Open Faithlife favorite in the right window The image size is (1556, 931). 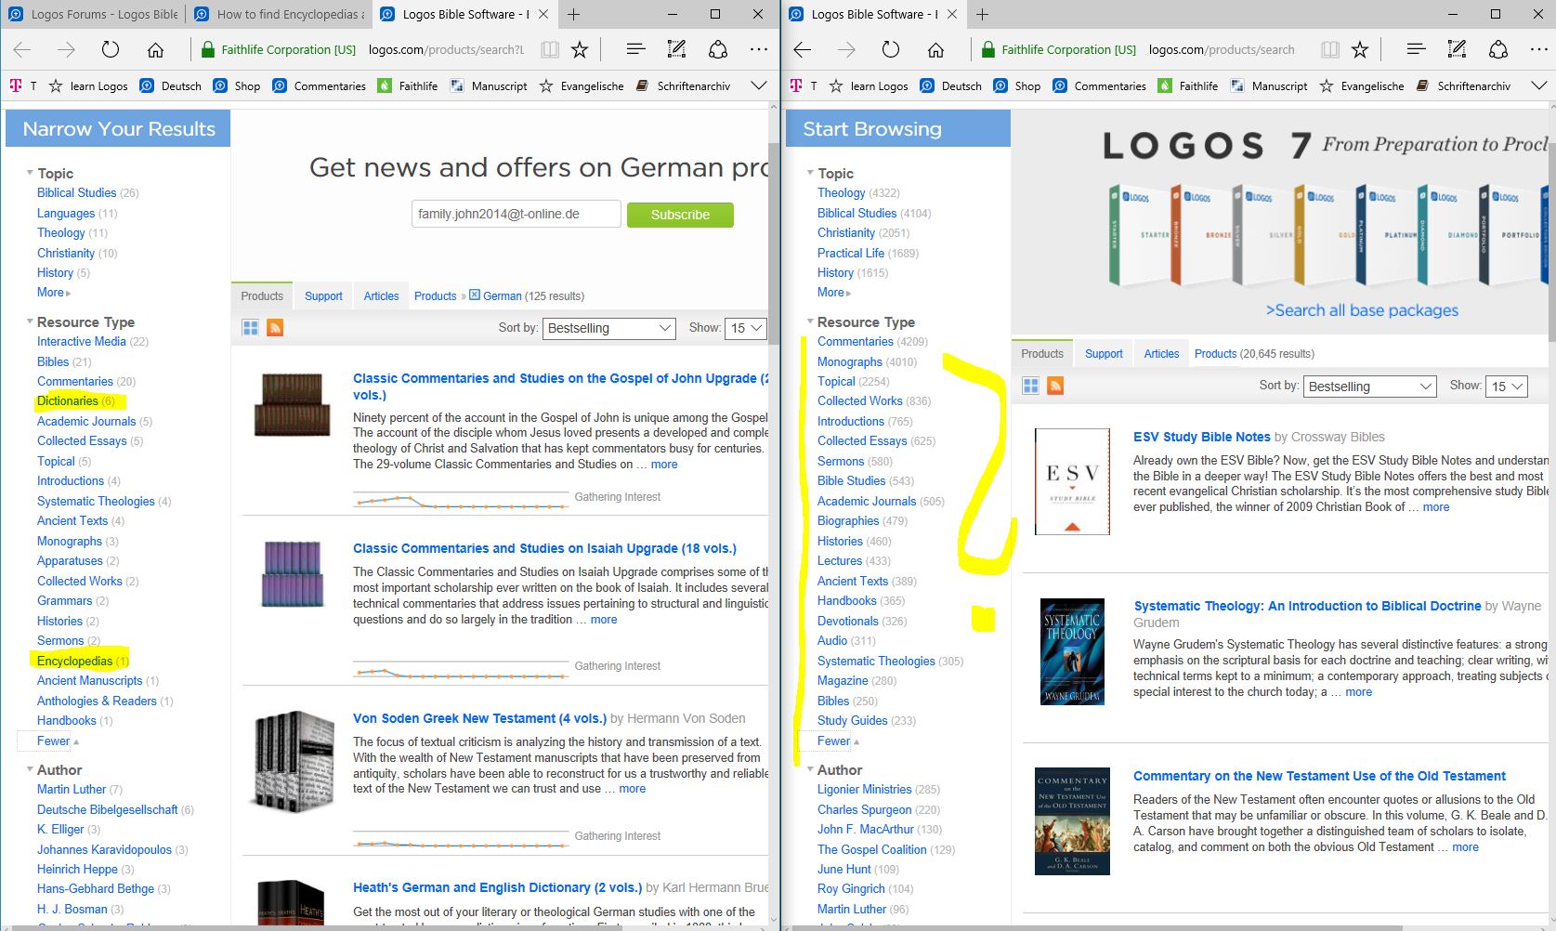point(1188,86)
